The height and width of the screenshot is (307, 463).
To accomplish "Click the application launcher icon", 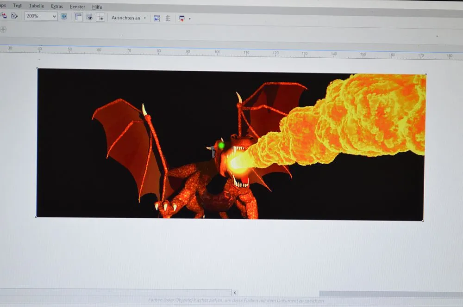I will [x=181, y=18].
